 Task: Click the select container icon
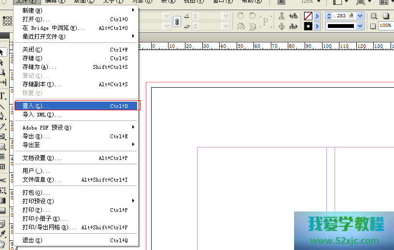pos(282,16)
